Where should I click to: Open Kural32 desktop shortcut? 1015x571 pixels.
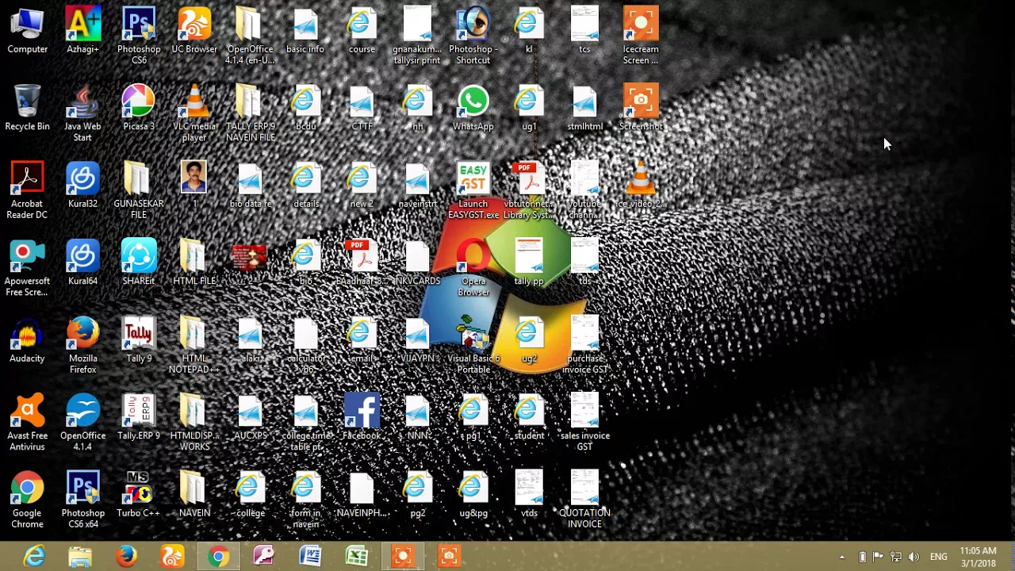pyautogui.click(x=82, y=186)
